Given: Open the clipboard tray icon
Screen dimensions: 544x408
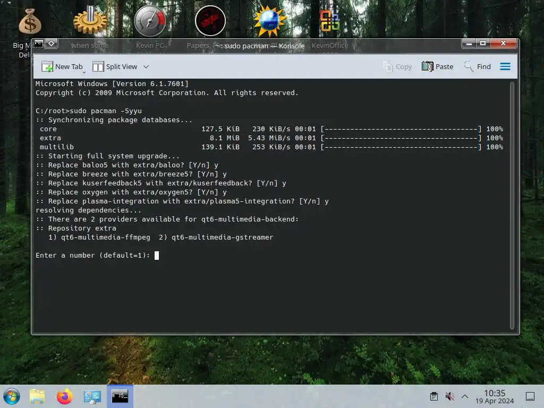Looking at the screenshot, I should (433, 396).
